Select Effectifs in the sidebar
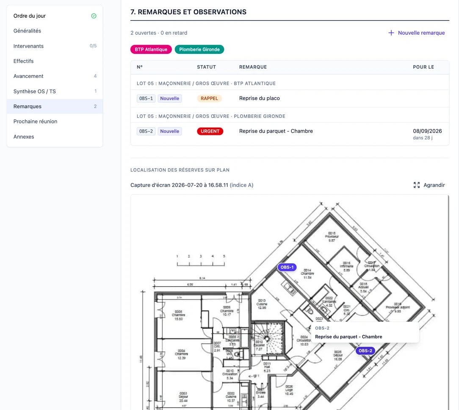The width and height of the screenshot is (459, 410). 55,61
